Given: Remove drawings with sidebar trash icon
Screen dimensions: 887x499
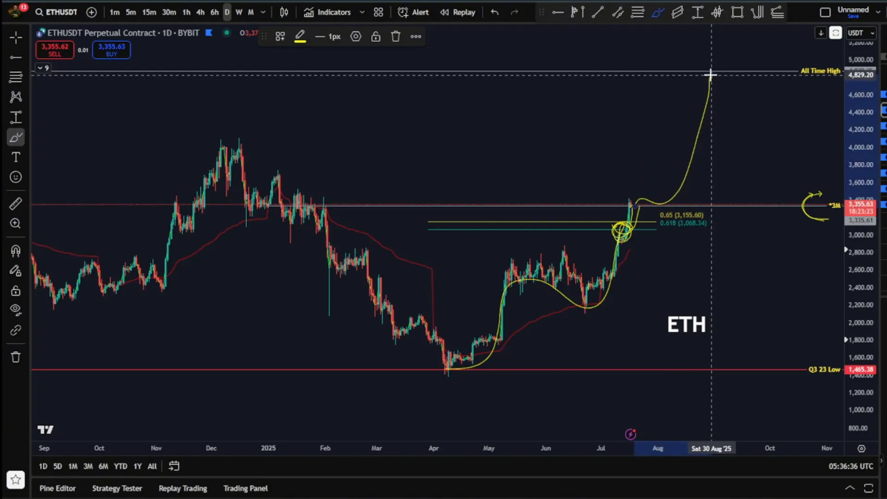Looking at the screenshot, I should [x=16, y=357].
